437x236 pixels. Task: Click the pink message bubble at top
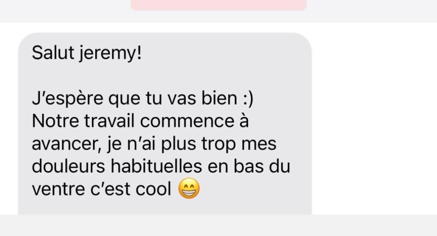(218, 5)
